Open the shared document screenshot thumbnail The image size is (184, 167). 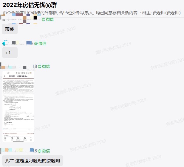(18, 106)
